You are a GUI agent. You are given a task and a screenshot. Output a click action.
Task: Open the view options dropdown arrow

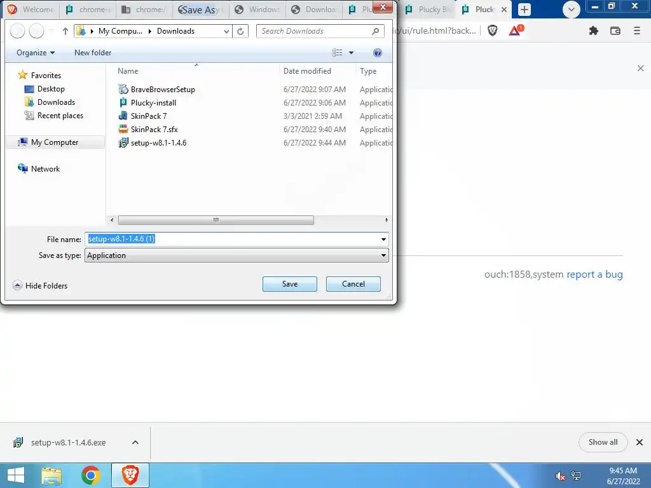351,53
